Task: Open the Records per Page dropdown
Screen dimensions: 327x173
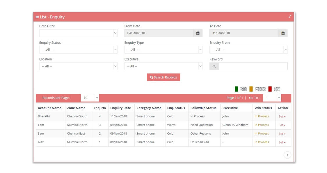Action: coord(90,98)
